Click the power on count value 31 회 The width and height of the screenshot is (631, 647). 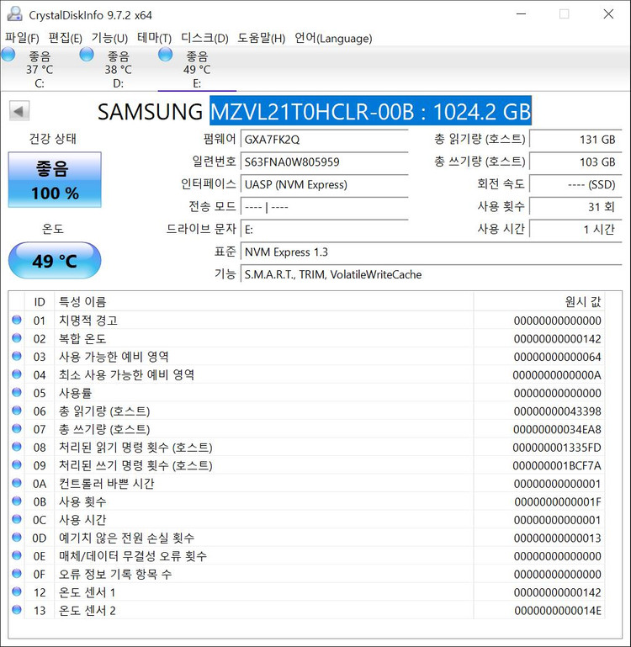pos(575,206)
